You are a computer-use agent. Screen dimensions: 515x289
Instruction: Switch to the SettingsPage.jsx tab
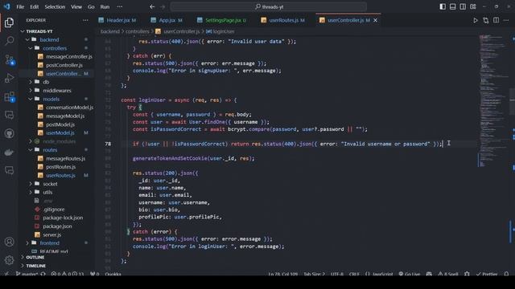pyautogui.click(x=222, y=20)
